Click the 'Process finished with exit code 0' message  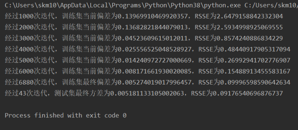point(66,115)
